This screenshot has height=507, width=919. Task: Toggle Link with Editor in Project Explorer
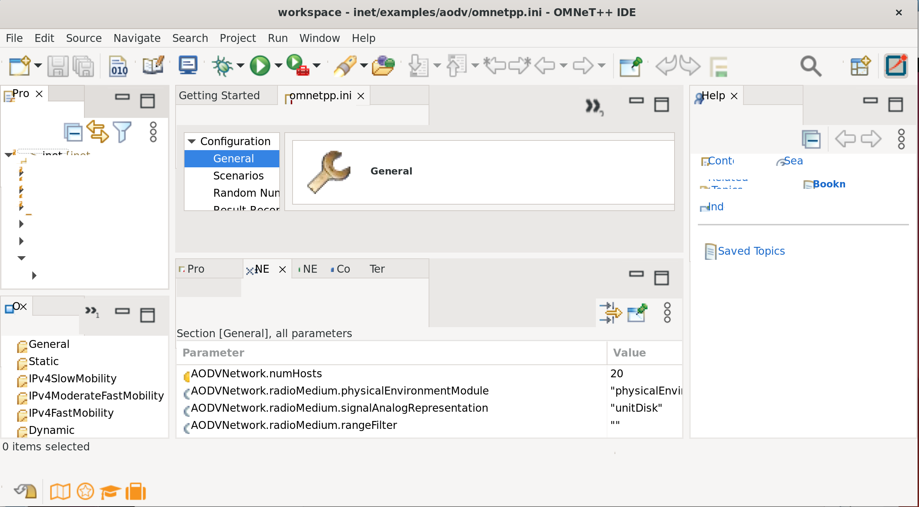coord(97,132)
